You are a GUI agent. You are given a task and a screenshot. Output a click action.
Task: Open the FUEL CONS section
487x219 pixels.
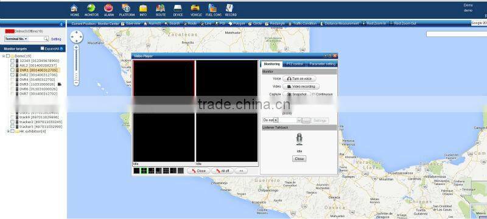pyautogui.click(x=214, y=10)
